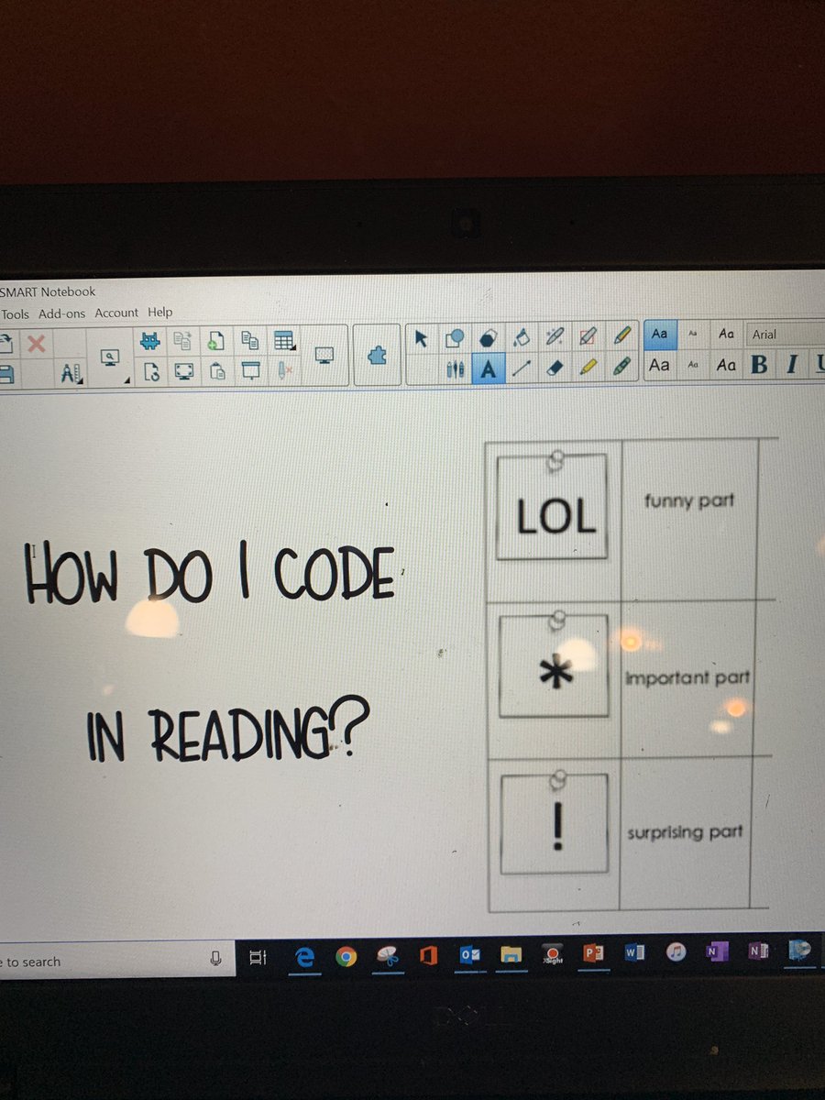Viewport: 825px width, 1100px height.
Task: Click the 'surprising part' cell text
Action: click(x=685, y=833)
